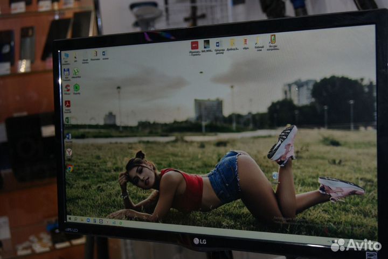Launch Total Commander floppy disk icon
Image resolution: width=388 pixels, height=259 pixels.
coord(66,72)
